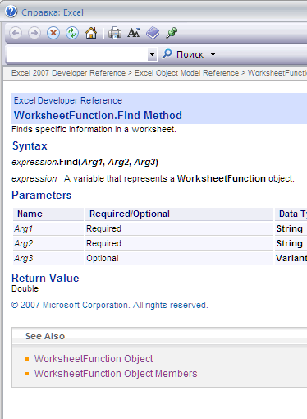Click the Name column header
Viewport: 307px width, 419px height.
click(x=48, y=214)
